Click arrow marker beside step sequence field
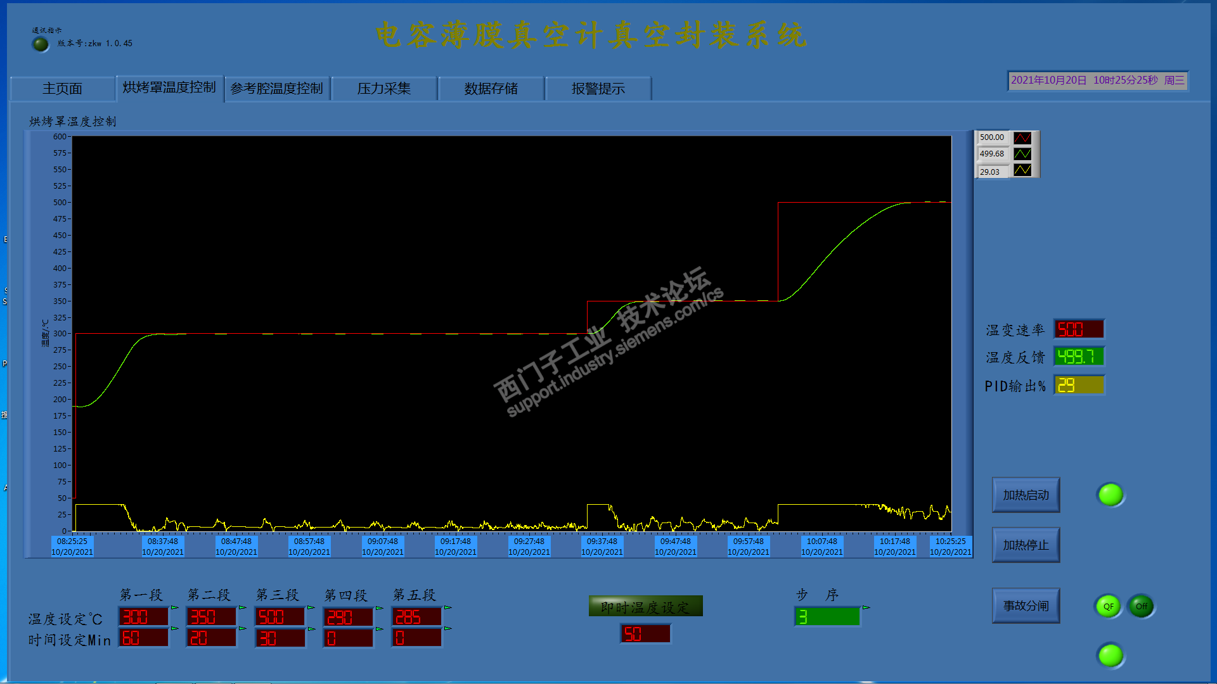 (x=866, y=608)
